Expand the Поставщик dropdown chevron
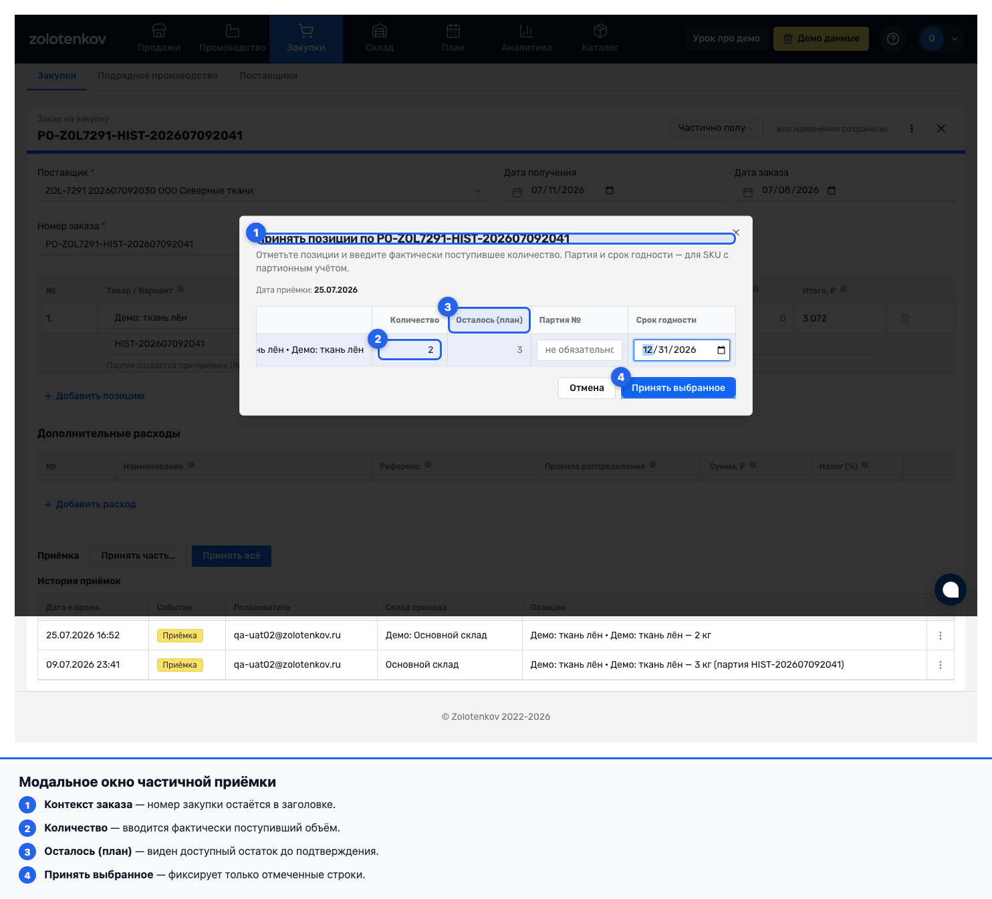 coord(477,190)
